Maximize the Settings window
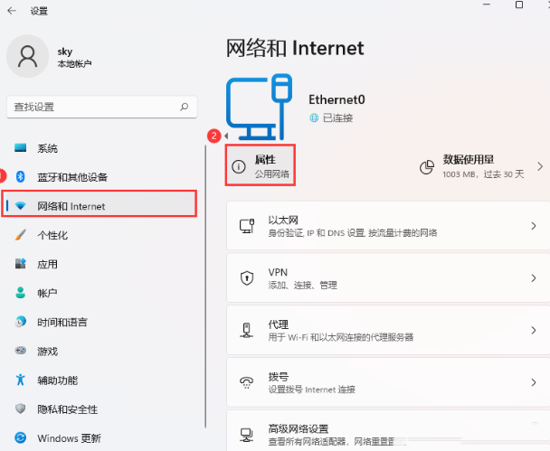550x451 pixels. [519, 5]
